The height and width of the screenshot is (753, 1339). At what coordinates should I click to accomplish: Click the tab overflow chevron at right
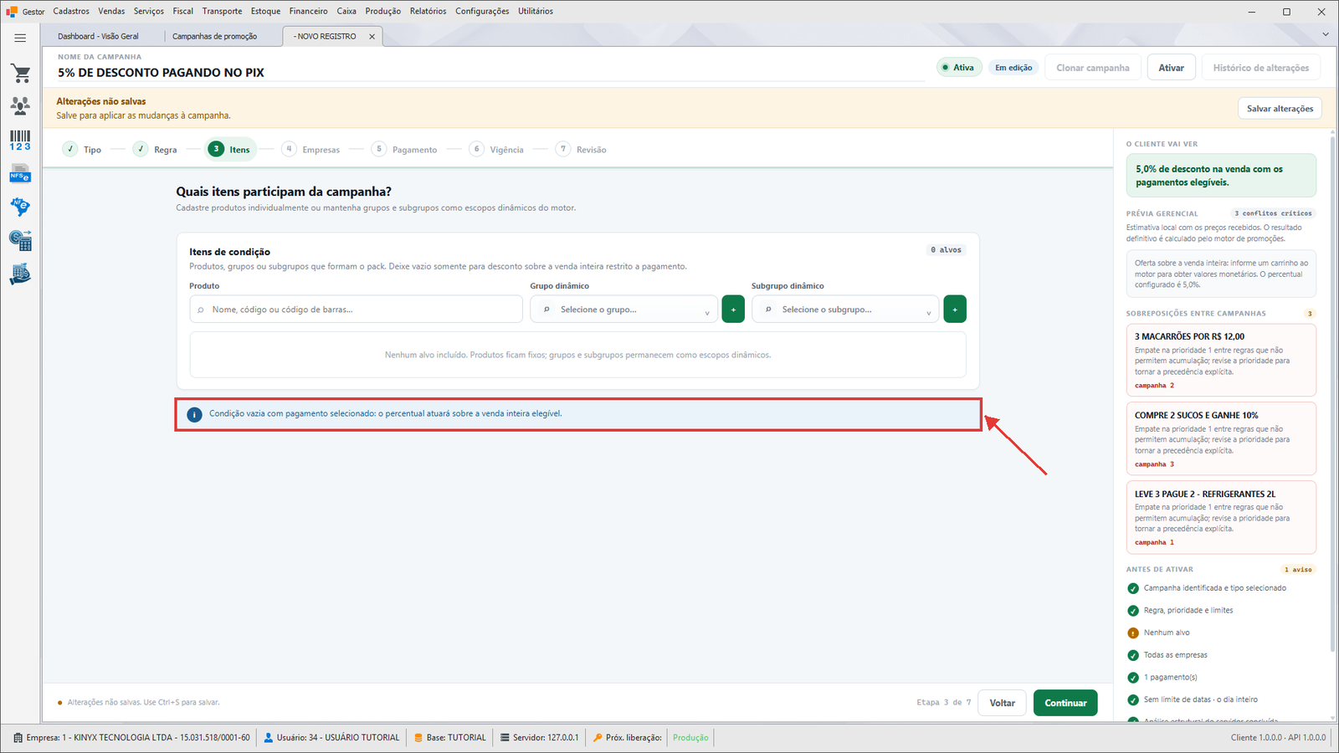click(x=1326, y=34)
